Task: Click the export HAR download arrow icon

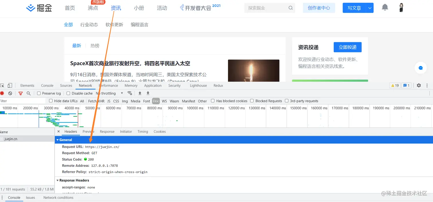Action: 148,93
